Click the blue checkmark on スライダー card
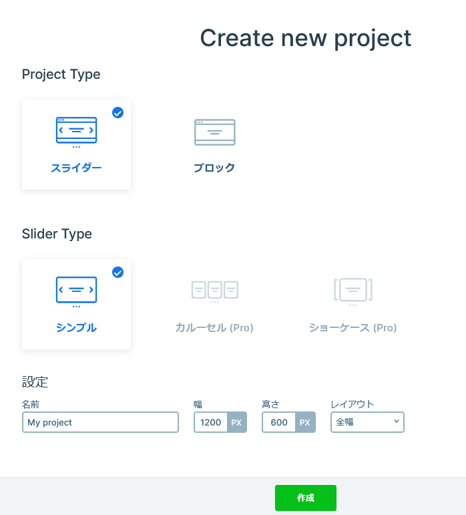This screenshot has height=515, width=466. point(118,113)
